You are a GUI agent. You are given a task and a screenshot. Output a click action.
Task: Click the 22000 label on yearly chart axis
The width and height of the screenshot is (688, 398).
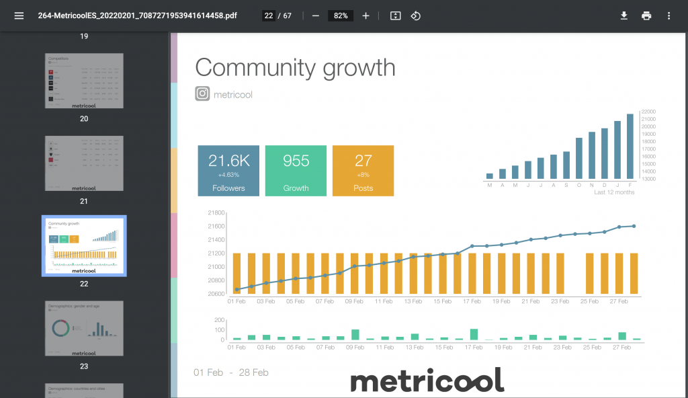pos(648,112)
